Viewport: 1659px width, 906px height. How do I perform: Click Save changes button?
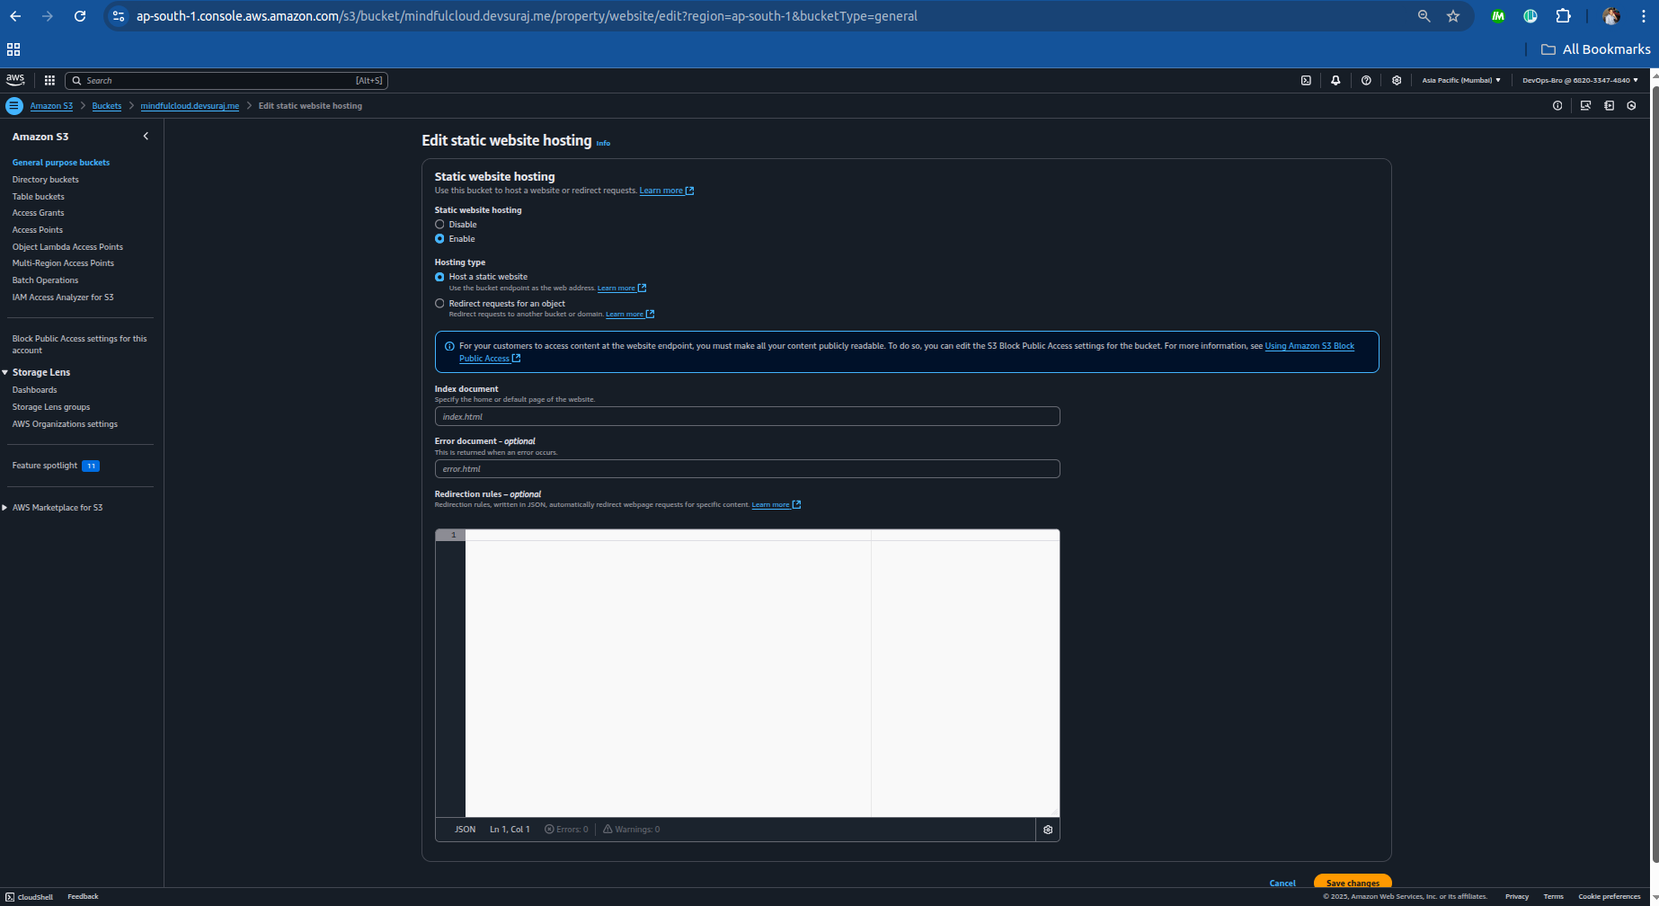click(x=1353, y=883)
